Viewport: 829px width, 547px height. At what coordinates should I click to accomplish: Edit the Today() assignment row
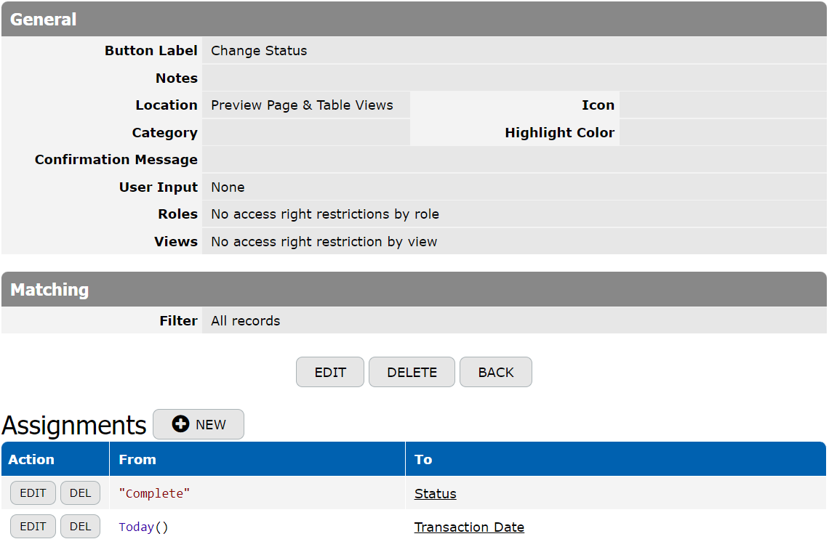click(33, 527)
